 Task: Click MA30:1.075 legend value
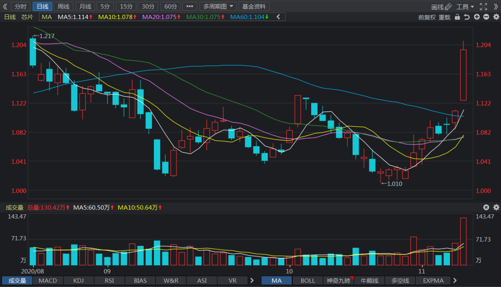pos(206,17)
